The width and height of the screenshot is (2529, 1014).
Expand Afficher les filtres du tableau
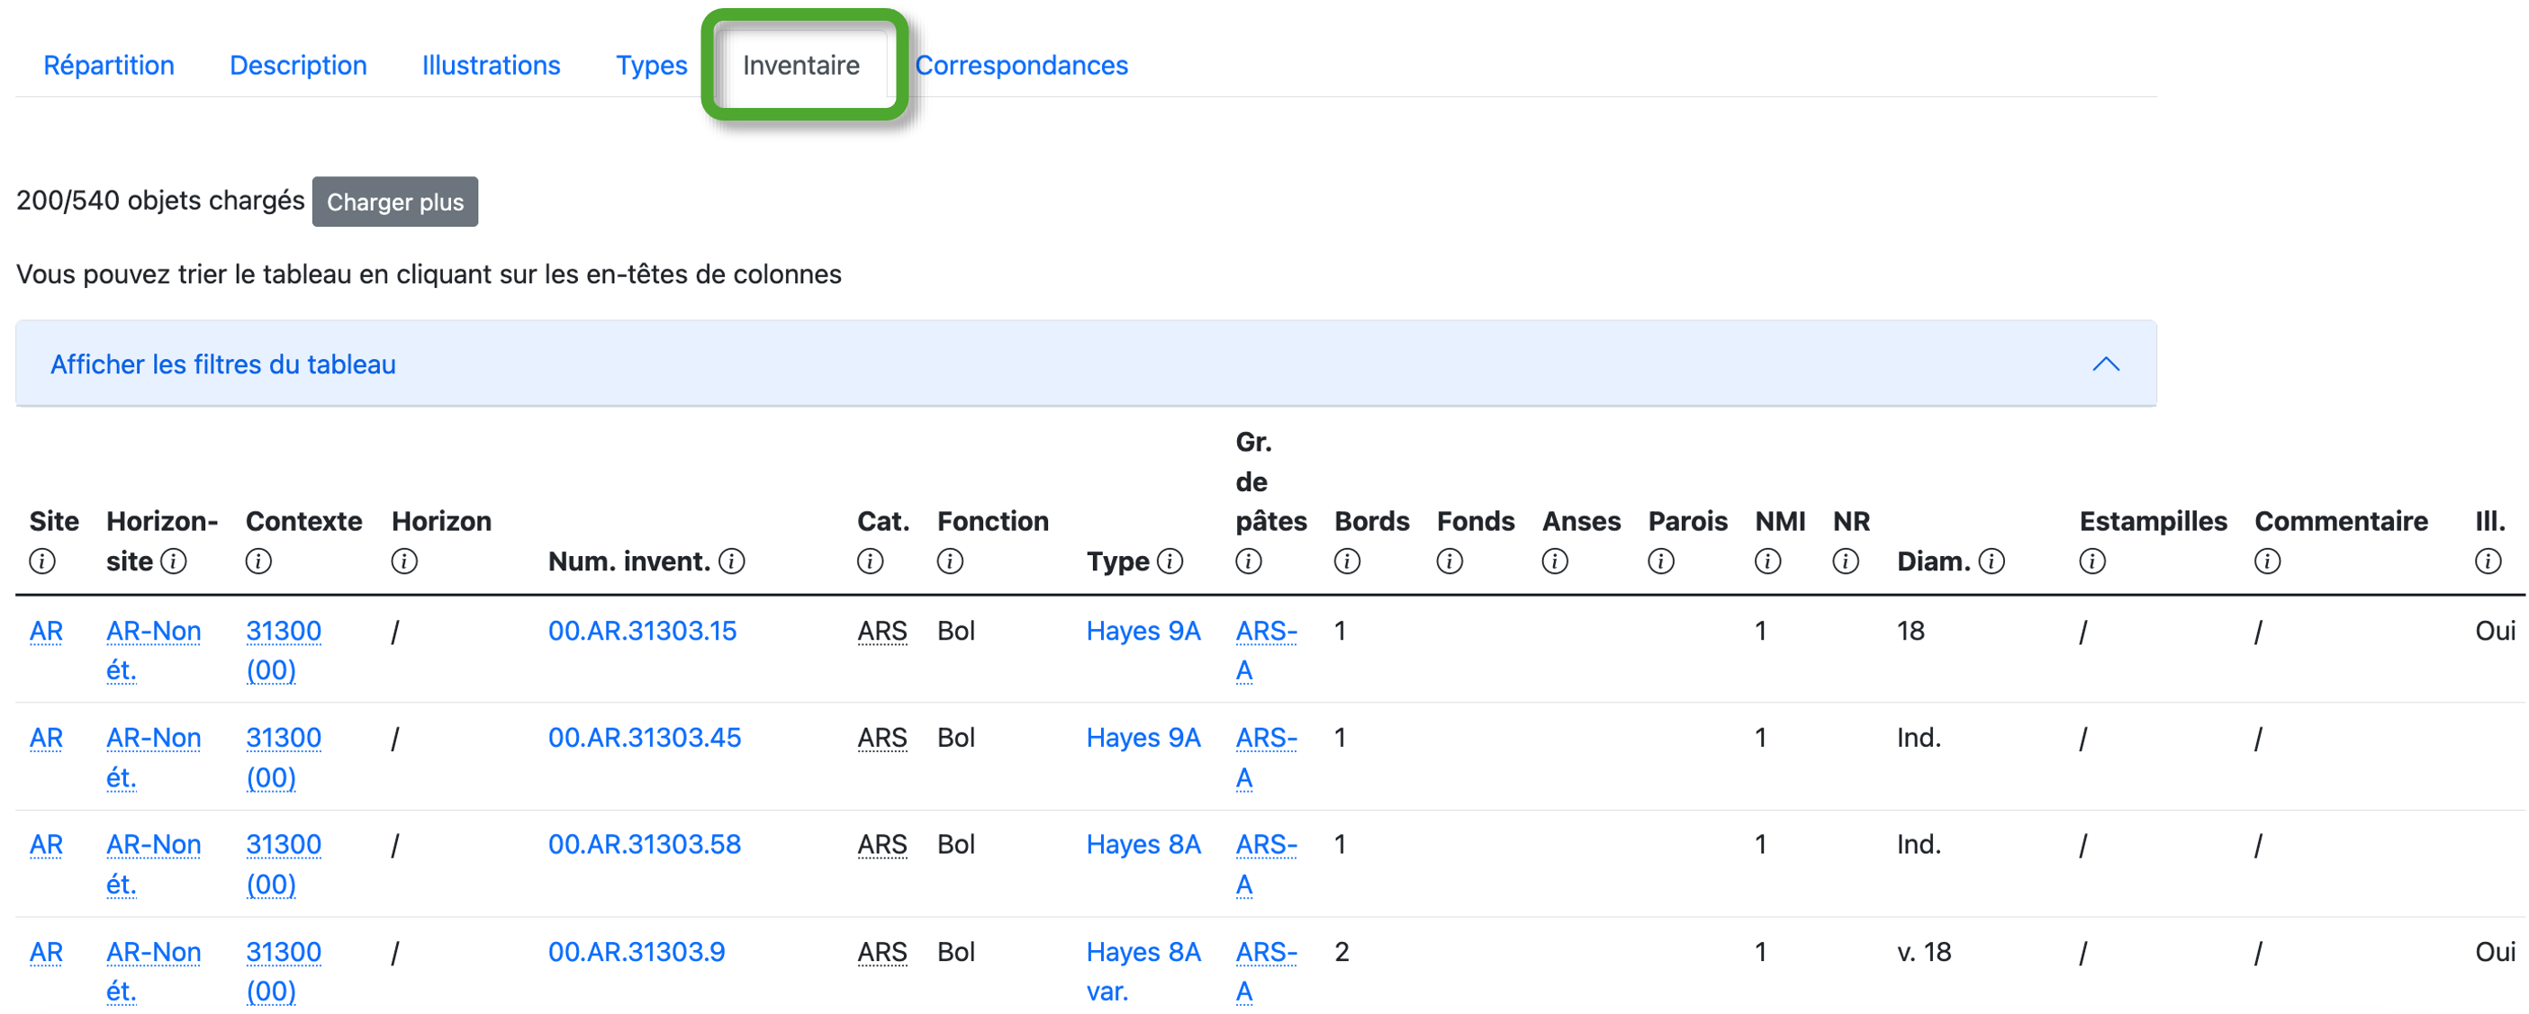(223, 364)
